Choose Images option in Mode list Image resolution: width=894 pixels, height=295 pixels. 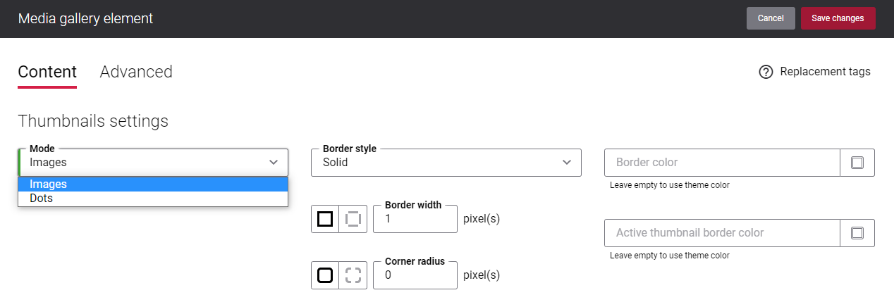[153, 184]
